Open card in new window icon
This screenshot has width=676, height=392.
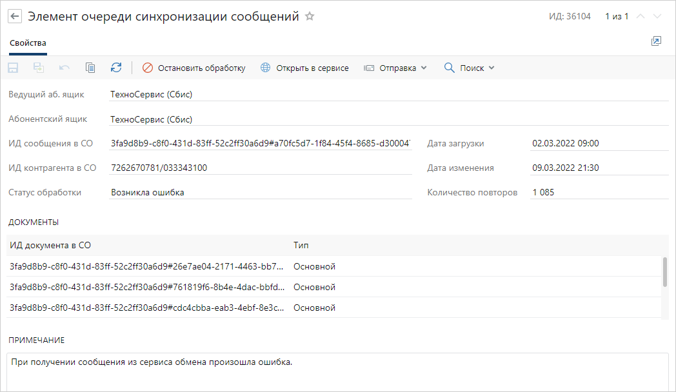[656, 41]
